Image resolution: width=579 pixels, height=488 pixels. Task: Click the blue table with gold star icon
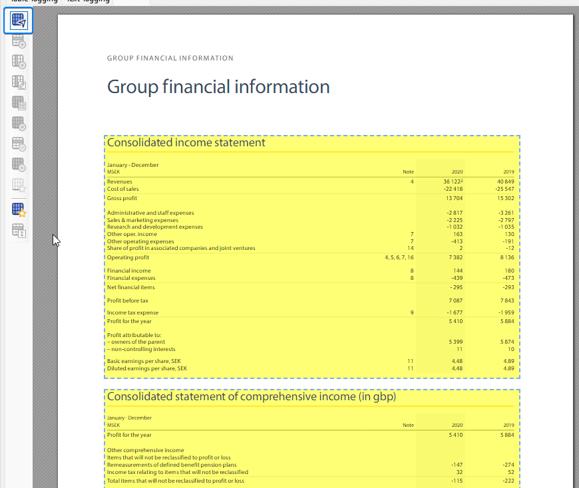[19, 210]
